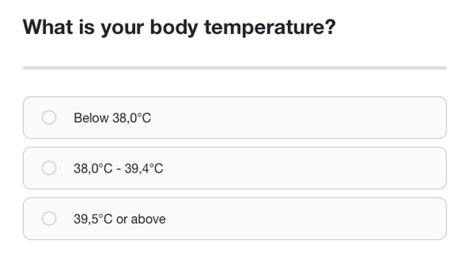Click the gray progress bar under the heading
461x255 pixels.
click(235, 68)
